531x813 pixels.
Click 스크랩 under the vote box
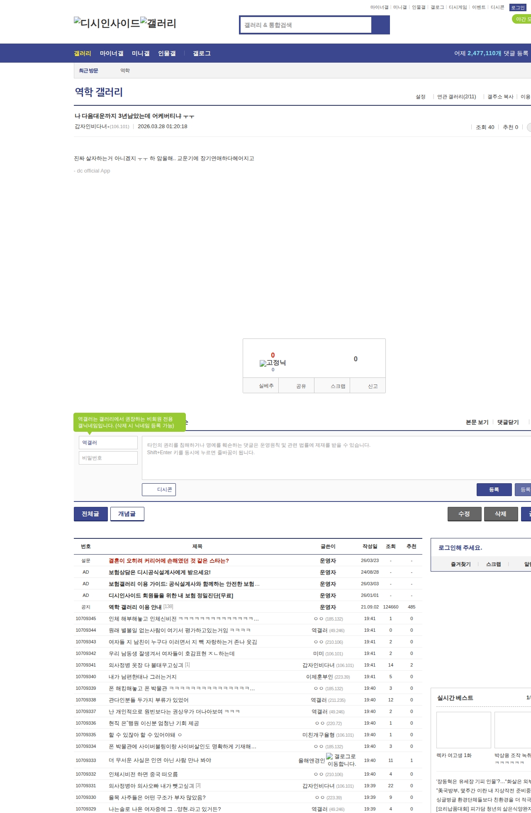point(333,386)
